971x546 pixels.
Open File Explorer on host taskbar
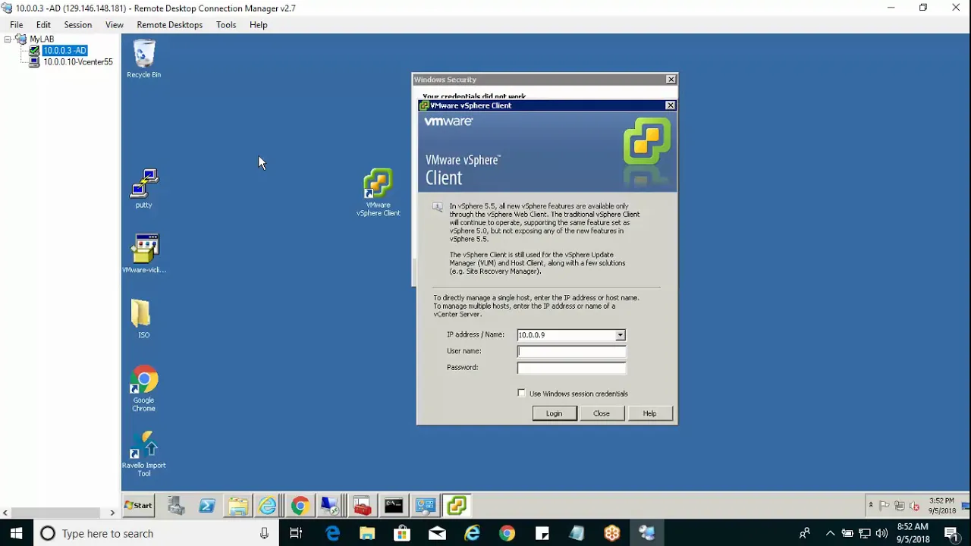click(367, 533)
